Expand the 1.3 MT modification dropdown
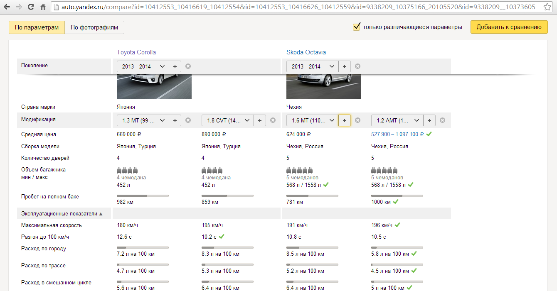557x291 pixels. 143,120
